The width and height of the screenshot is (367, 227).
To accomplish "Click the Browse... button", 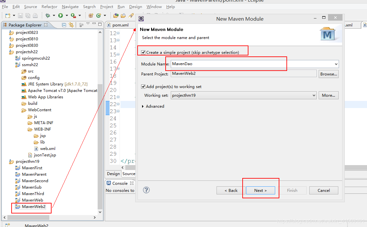I will [329, 74].
